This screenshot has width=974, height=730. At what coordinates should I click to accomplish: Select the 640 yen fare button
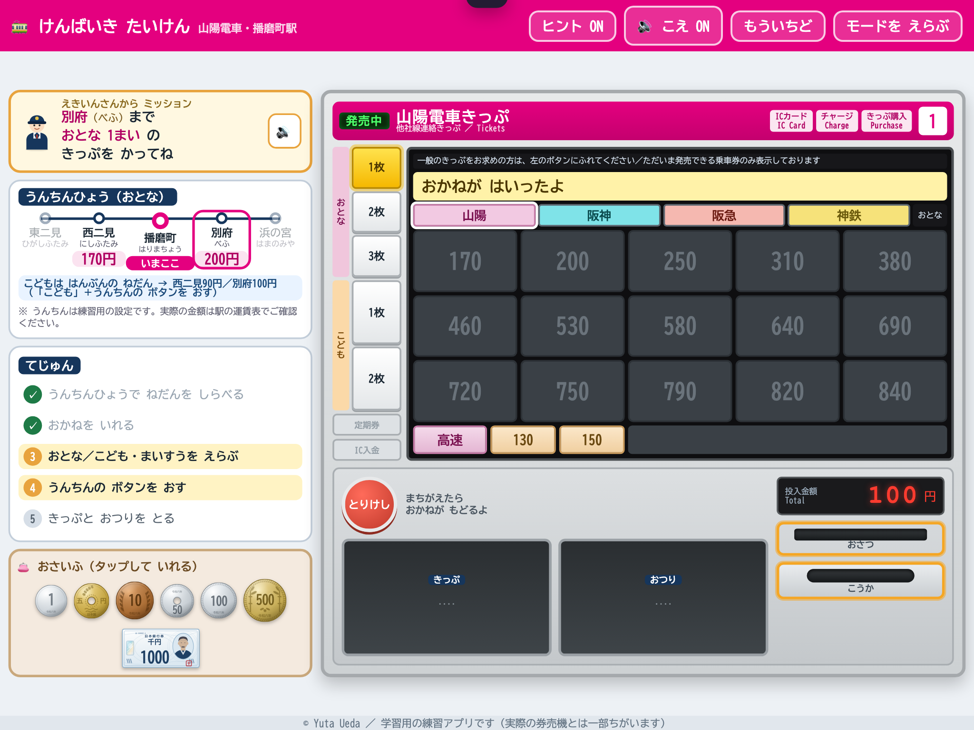point(788,326)
